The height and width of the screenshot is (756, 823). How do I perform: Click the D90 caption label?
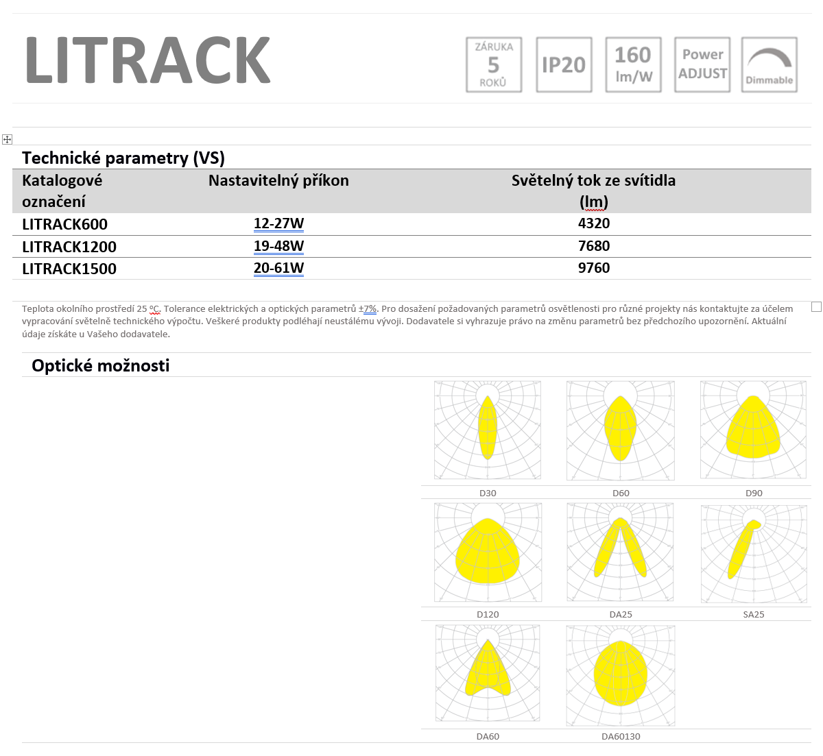coord(754,493)
